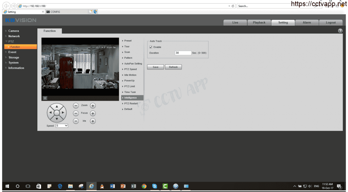Open the help question mark icon
Viewport: 348px width, 192px height.
340,31
